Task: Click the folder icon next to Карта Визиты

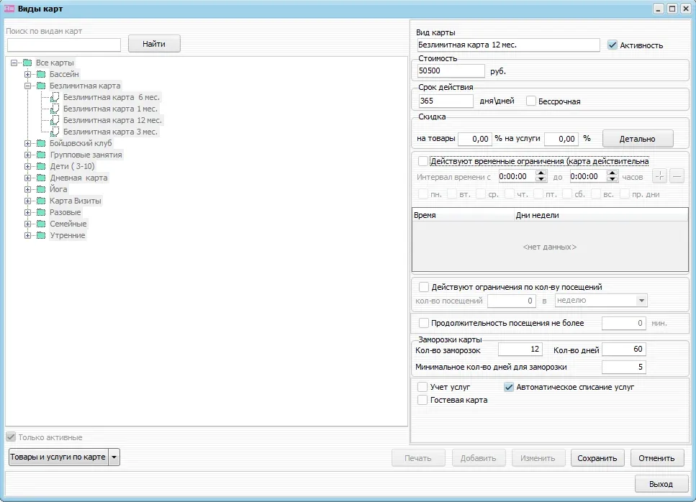Action: 41,201
